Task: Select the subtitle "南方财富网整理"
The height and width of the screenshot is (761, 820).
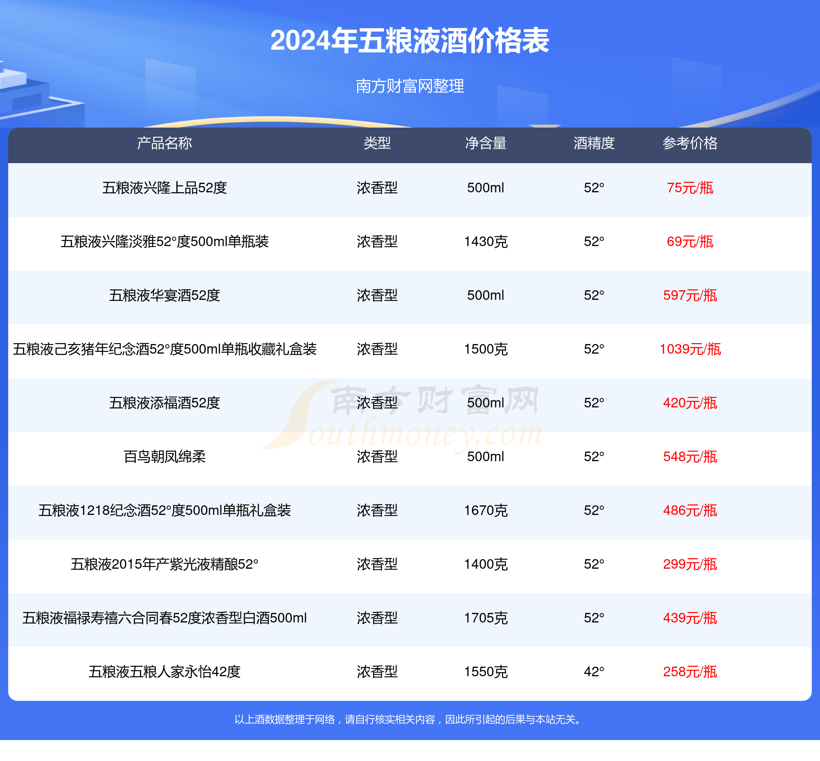Action: coord(410,86)
